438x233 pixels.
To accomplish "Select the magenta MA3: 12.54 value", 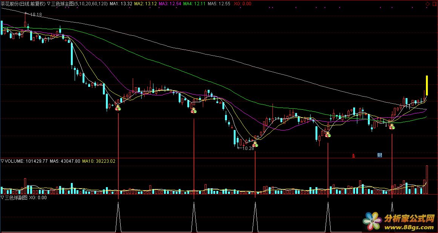I will click(170, 4).
